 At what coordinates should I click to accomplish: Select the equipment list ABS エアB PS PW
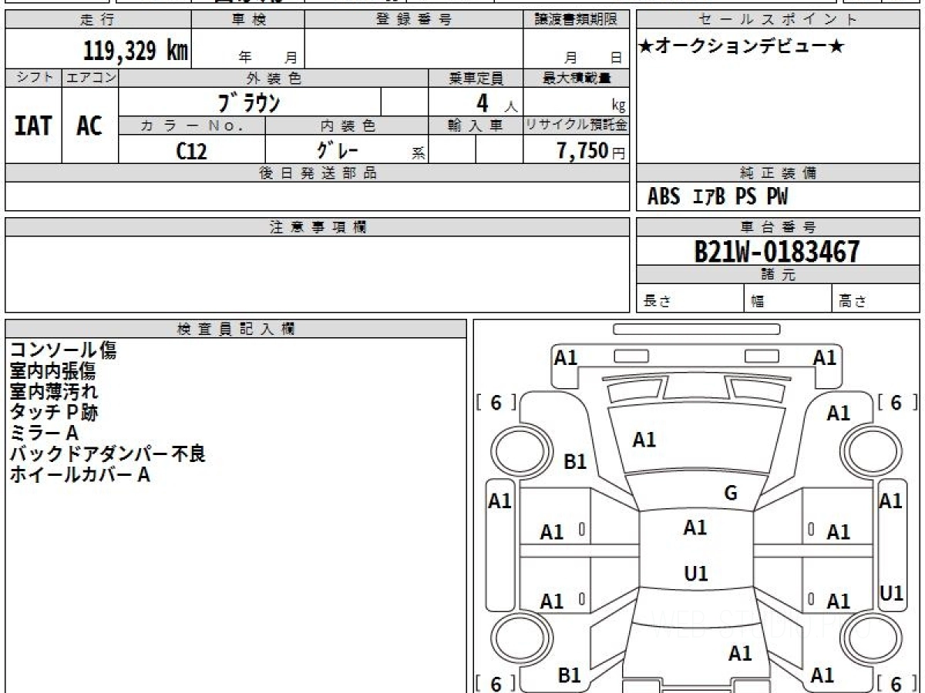pos(718,197)
